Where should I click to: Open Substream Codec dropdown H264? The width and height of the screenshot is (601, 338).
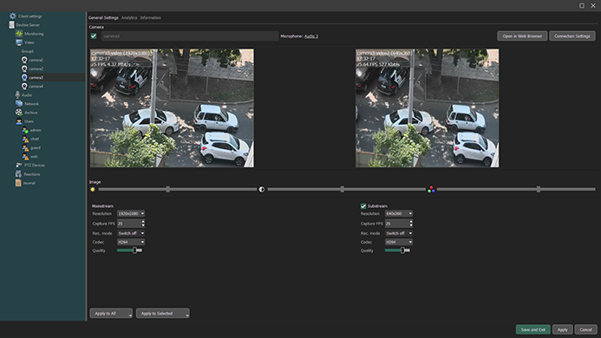tap(399, 242)
